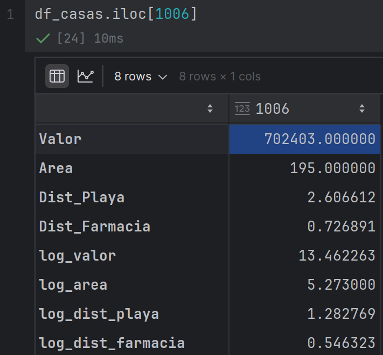Click the log_dist_playa row label
Screen dimensions: 383x355
click(x=99, y=315)
